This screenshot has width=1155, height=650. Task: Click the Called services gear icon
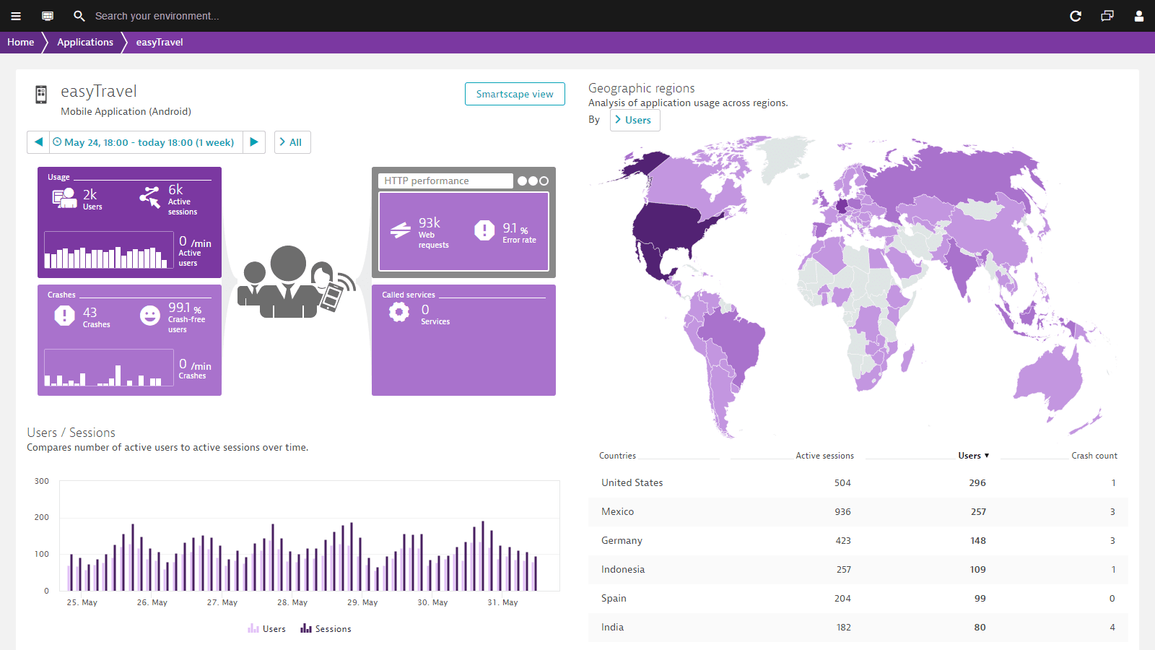click(x=399, y=312)
